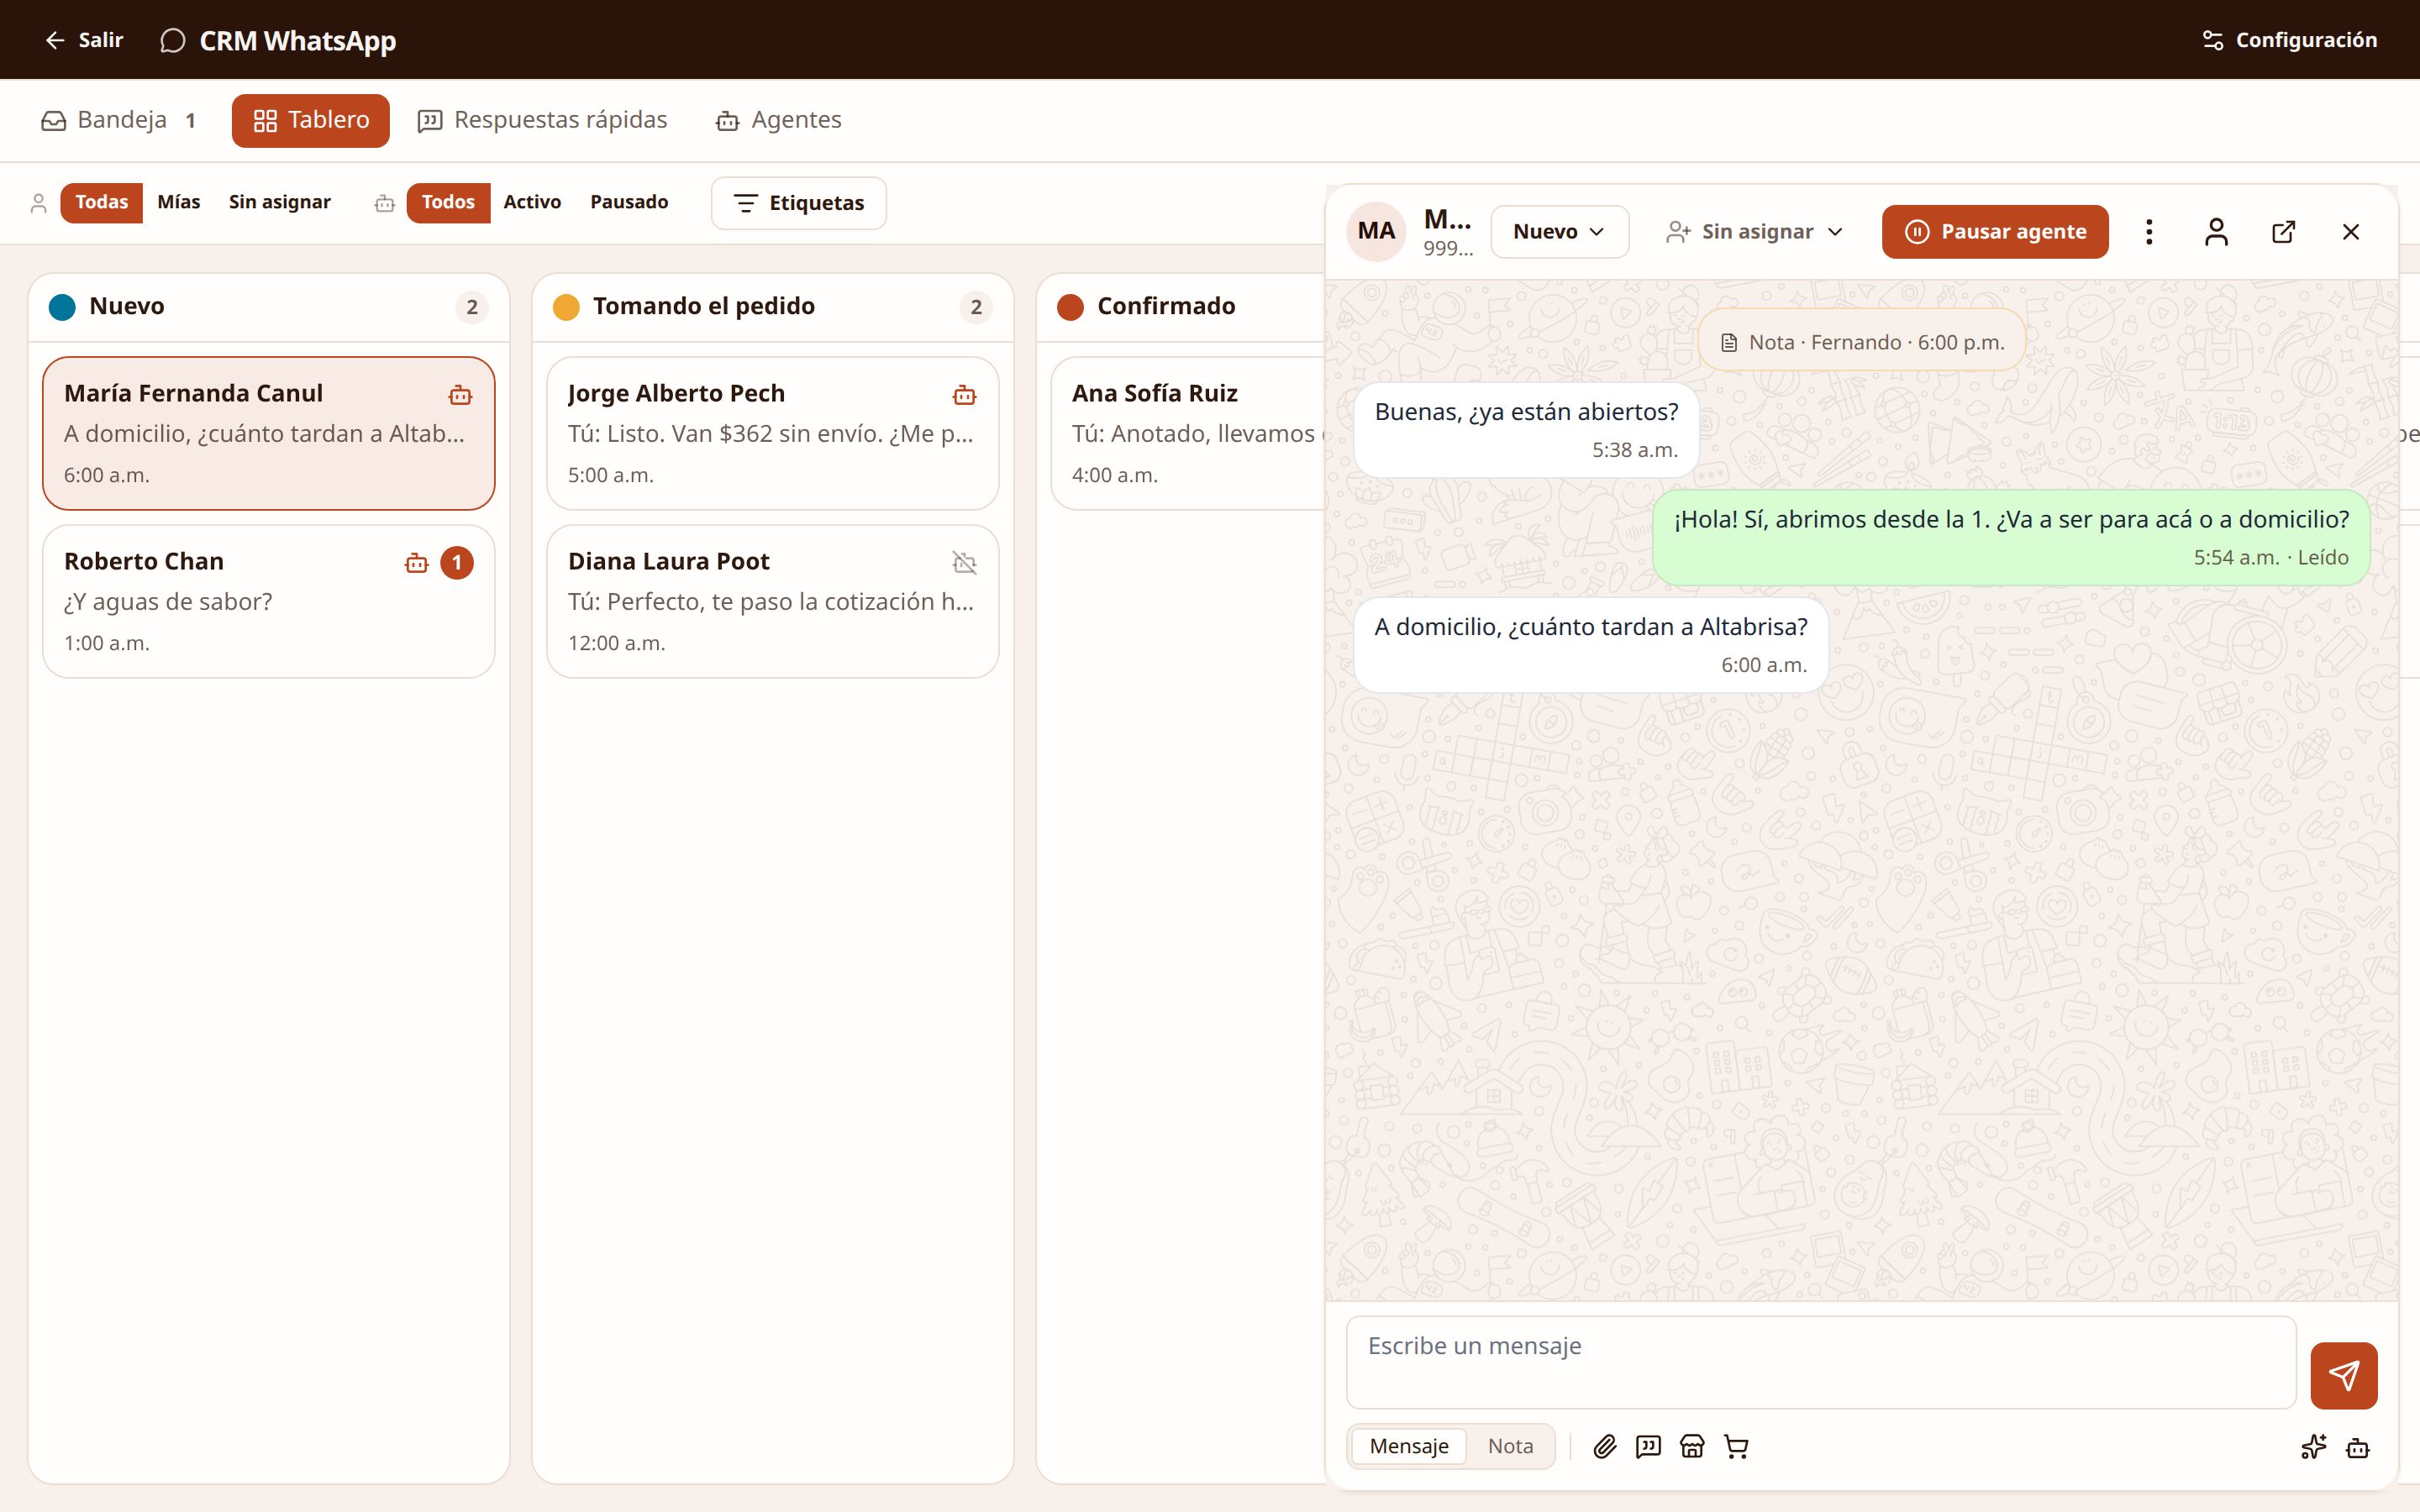Click Salir to exit the app
Viewport: 2420px width, 1512px height.
84,40
